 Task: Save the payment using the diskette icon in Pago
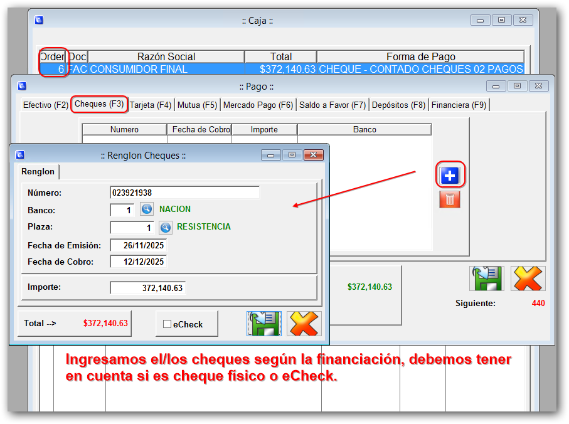tap(487, 278)
